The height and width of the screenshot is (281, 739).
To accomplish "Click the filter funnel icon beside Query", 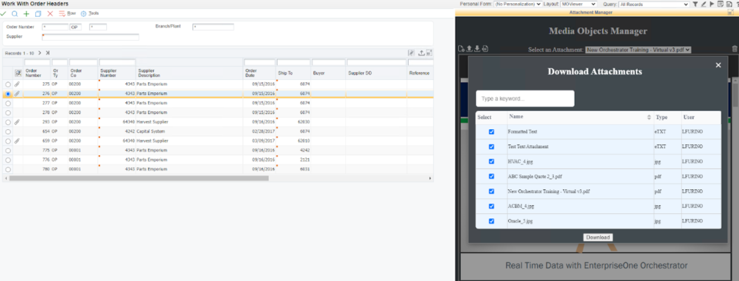I will [695, 4].
